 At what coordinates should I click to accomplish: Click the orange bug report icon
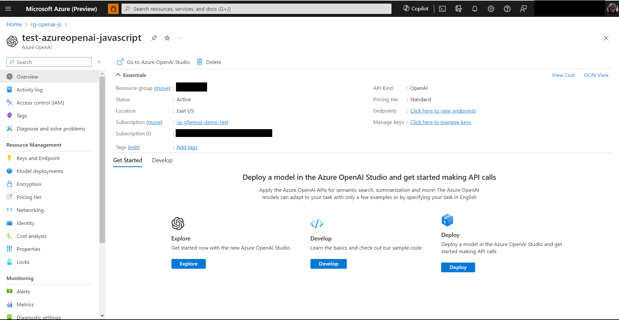[113, 9]
